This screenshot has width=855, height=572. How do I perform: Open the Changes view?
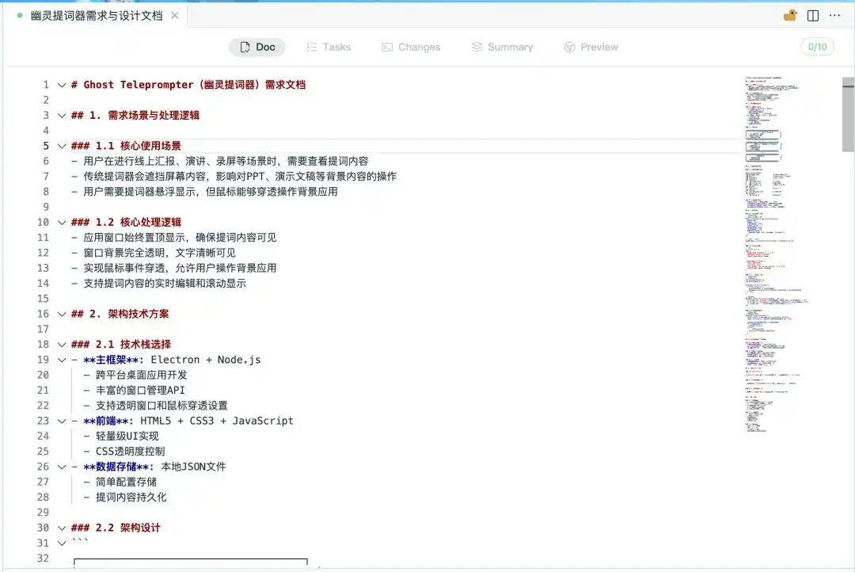tap(411, 47)
